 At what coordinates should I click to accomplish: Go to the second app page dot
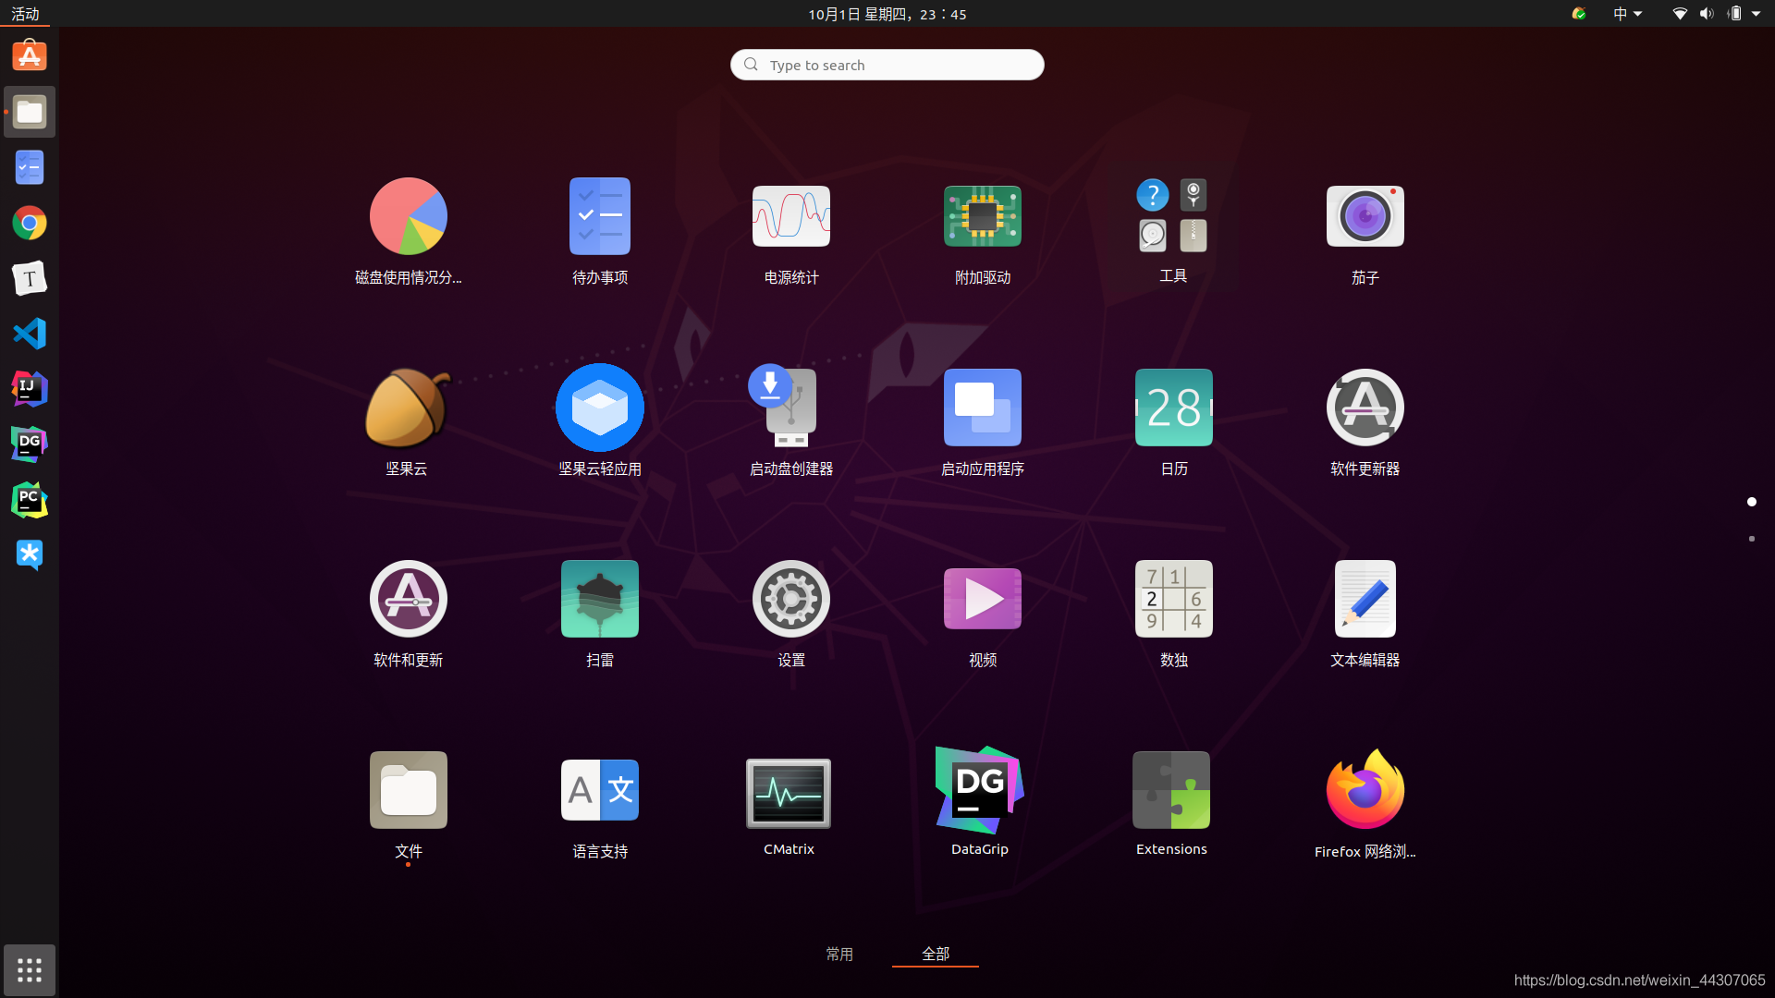[1752, 539]
